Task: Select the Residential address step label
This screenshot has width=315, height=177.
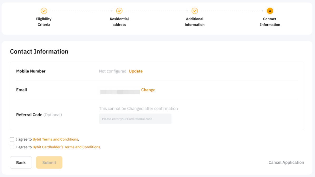Action: point(119,22)
